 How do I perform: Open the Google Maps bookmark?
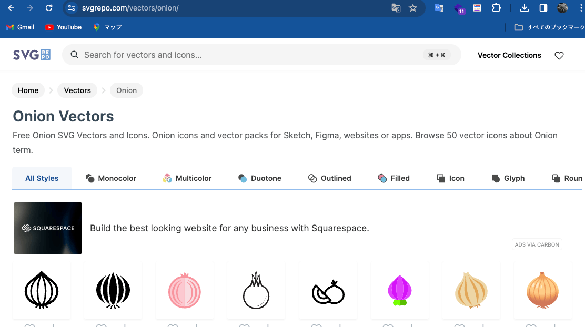coord(107,27)
